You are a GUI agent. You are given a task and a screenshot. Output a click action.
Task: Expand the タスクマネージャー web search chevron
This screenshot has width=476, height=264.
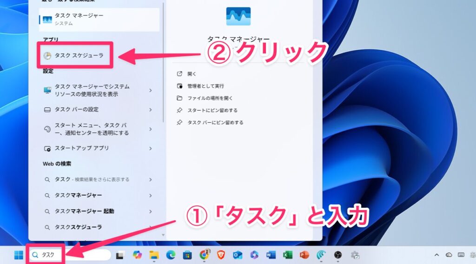151,195
